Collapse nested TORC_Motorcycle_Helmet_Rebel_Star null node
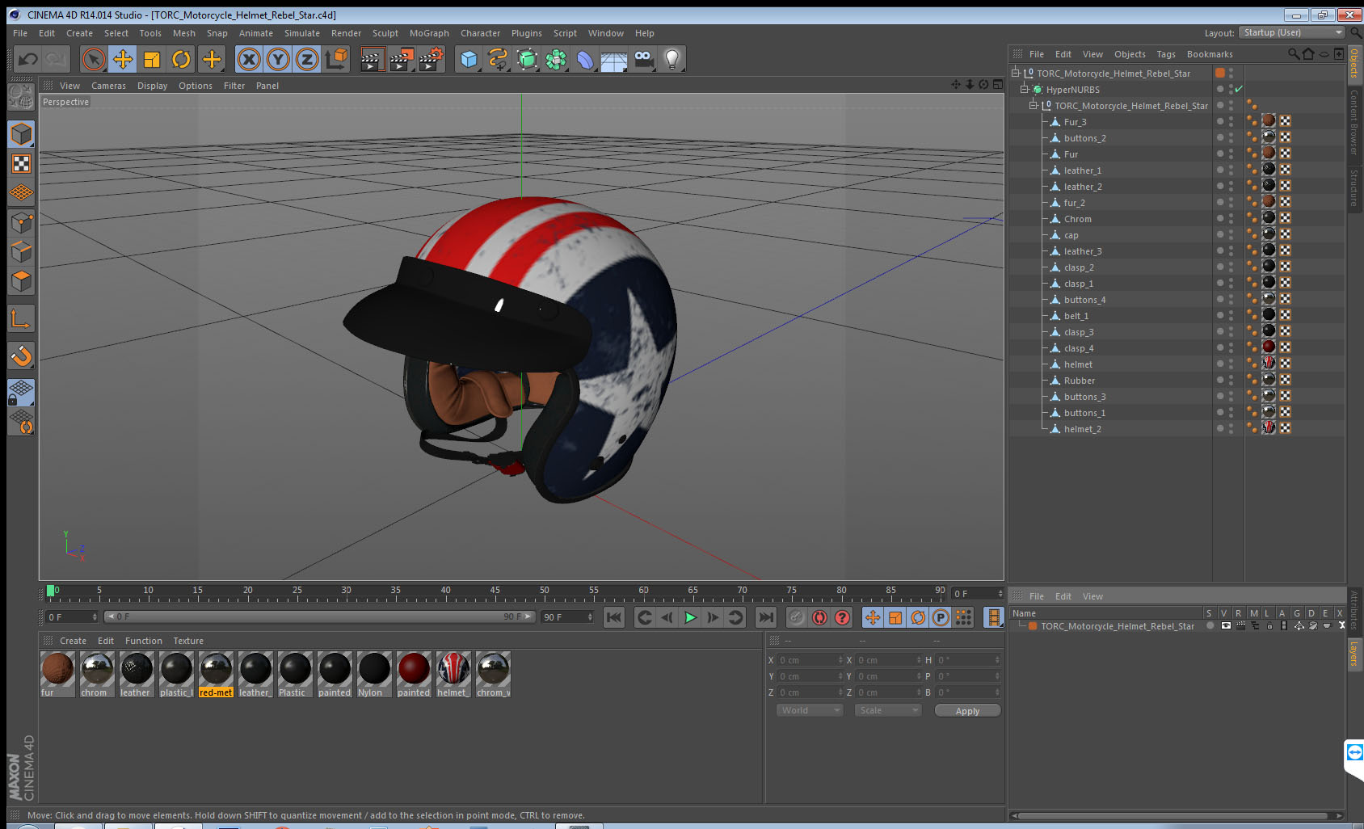Image resolution: width=1364 pixels, height=829 pixels. 1033,106
